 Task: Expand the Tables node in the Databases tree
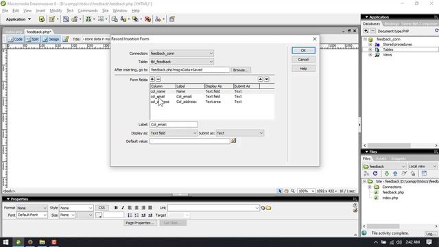pyautogui.click(x=370, y=49)
